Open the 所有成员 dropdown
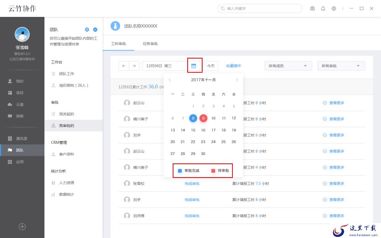The height and width of the screenshot is (238, 381). coord(288,66)
